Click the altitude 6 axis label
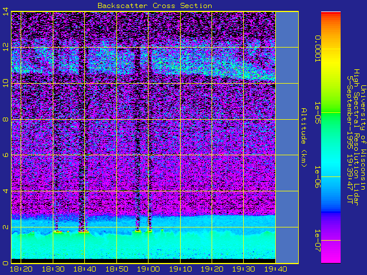 pyautogui.click(x=5, y=155)
